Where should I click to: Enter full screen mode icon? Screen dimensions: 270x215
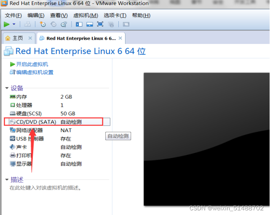100,24
